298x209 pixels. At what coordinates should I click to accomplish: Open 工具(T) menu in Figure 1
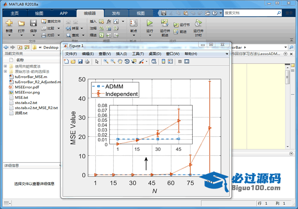138,54
